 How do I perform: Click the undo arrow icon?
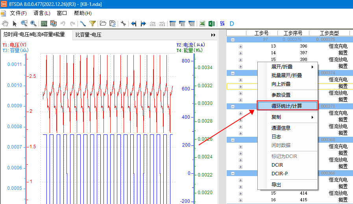point(63,24)
